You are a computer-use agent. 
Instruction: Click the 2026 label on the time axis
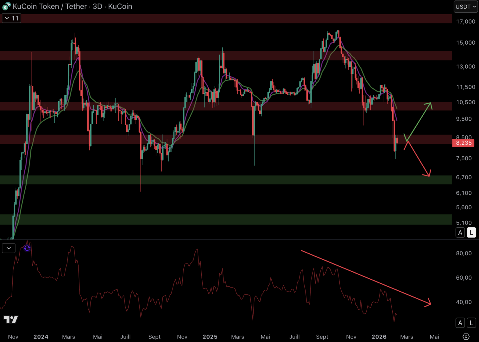tap(379, 337)
